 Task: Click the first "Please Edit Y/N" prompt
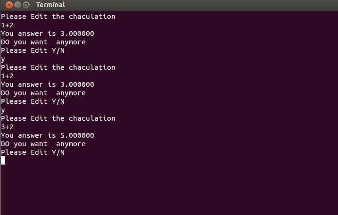(x=33, y=50)
